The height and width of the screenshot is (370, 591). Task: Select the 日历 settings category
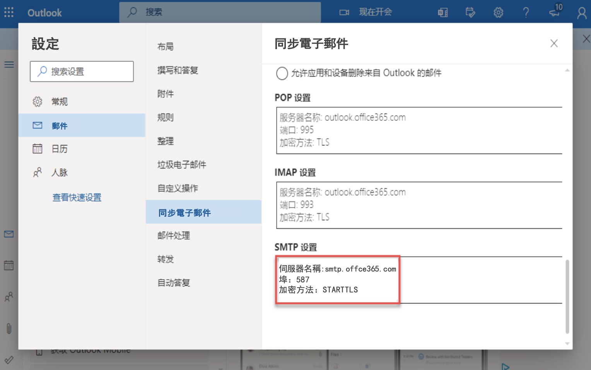pyautogui.click(x=82, y=149)
